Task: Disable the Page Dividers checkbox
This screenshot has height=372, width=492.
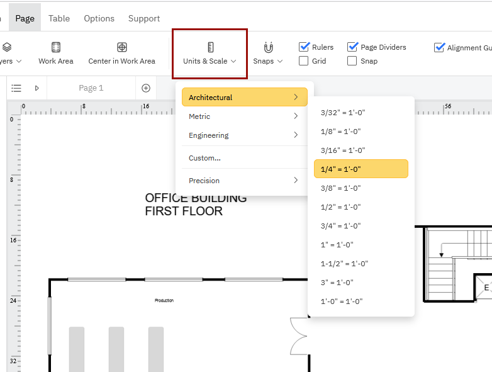Action: 352,47
